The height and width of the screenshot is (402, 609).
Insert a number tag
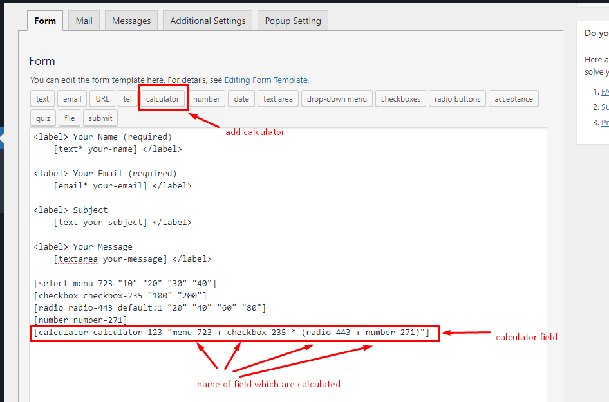point(207,99)
